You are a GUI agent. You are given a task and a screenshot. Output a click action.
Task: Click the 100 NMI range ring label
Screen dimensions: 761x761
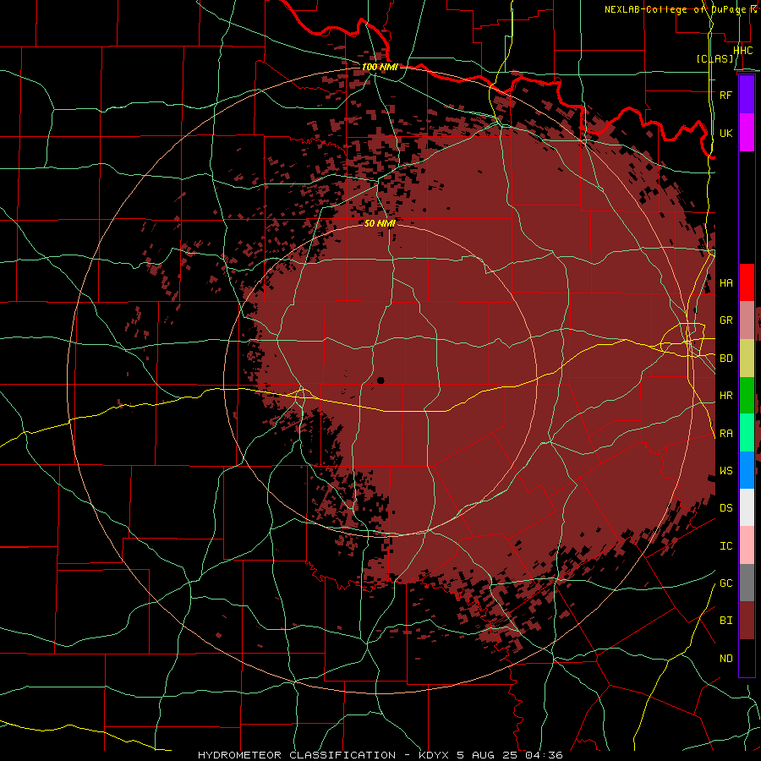pos(380,67)
